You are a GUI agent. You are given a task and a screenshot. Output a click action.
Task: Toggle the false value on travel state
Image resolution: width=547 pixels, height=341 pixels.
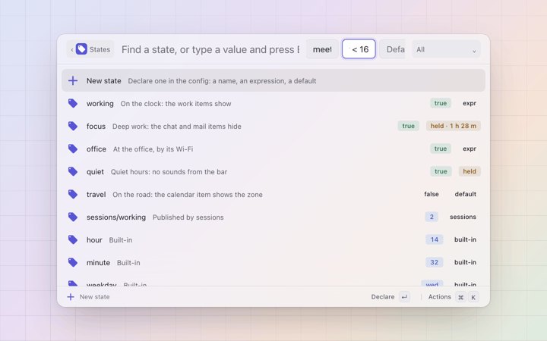[x=432, y=194]
